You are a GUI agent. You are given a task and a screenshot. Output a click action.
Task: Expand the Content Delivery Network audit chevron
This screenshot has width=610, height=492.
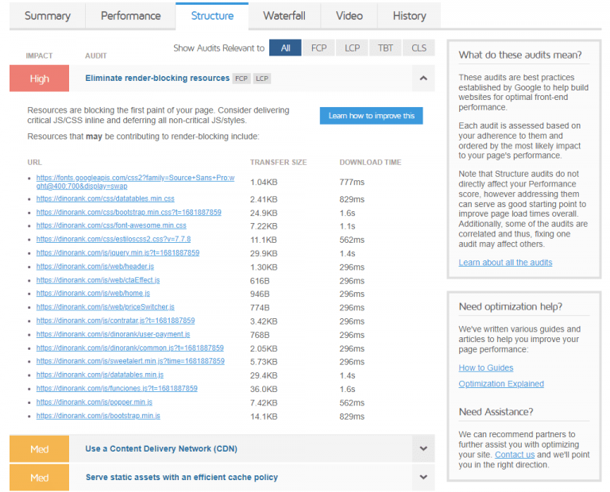click(423, 449)
